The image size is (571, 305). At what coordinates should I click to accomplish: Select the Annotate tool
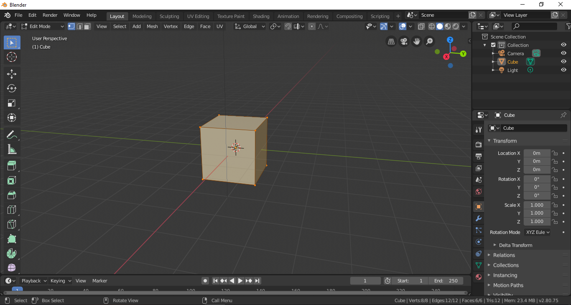pyautogui.click(x=12, y=135)
